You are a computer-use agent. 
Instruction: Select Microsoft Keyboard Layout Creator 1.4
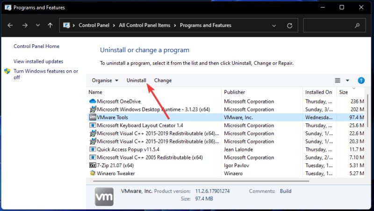click(226, 125)
